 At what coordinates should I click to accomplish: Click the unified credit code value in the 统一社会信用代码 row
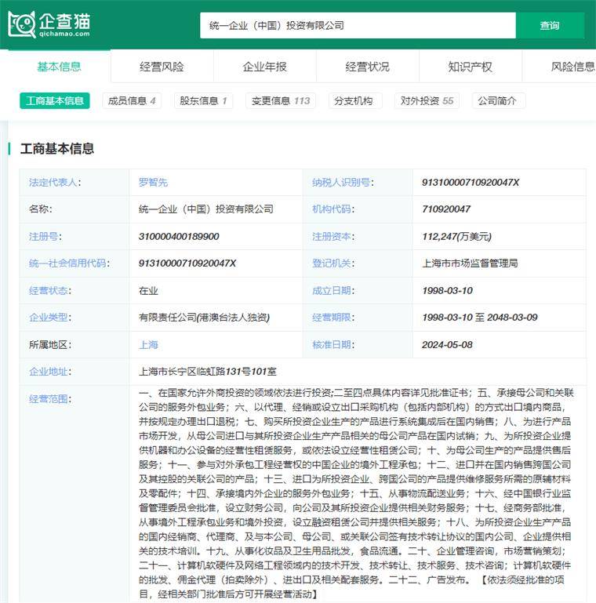pyautogui.click(x=187, y=263)
